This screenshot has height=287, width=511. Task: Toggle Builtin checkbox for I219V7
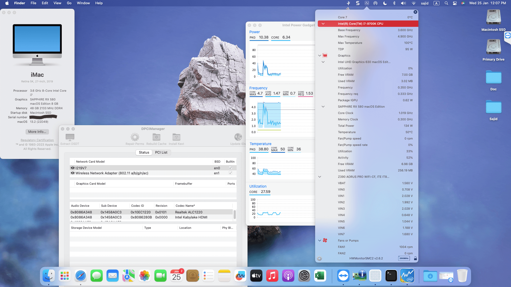[230, 168]
